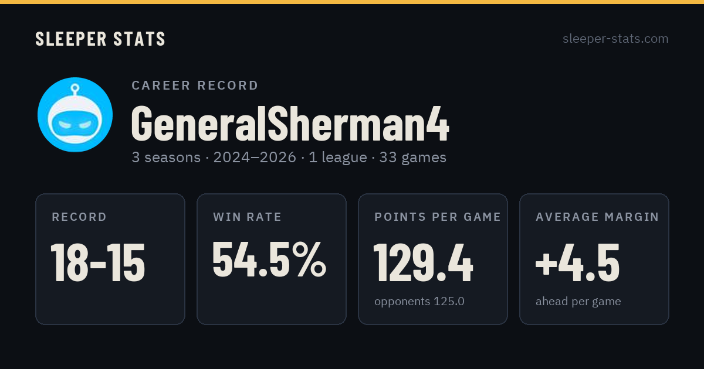The height and width of the screenshot is (369, 704).
Task: Click the SLEEPER STATS logo text
Action: (100, 39)
